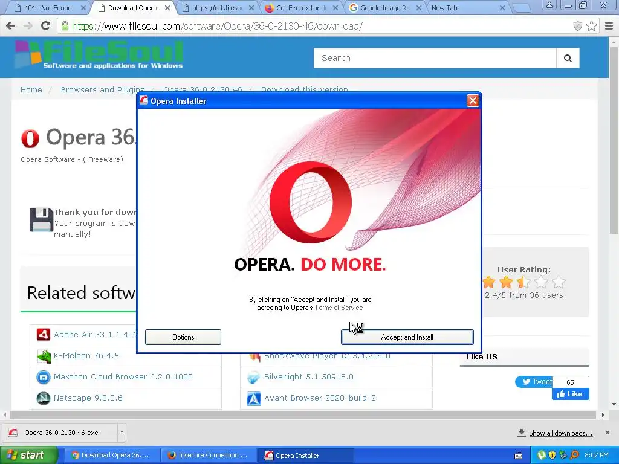The height and width of the screenshot is (464, 619).
Task: Open the Netscape 9.0.0.6 link
Action: pos(88,398)
